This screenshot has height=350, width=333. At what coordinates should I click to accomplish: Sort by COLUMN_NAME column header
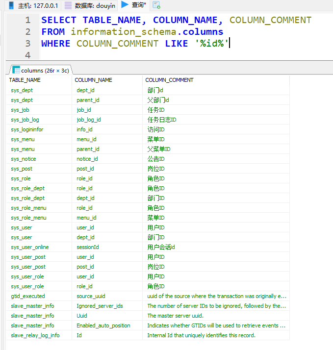pyautogui.click(x=93, y=80)
